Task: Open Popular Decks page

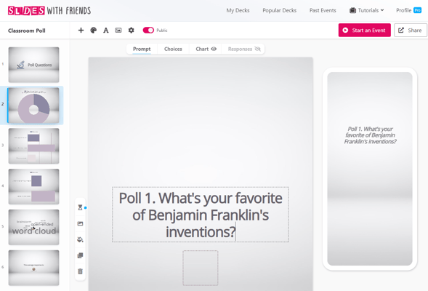Action: click(x=280, y=10)
